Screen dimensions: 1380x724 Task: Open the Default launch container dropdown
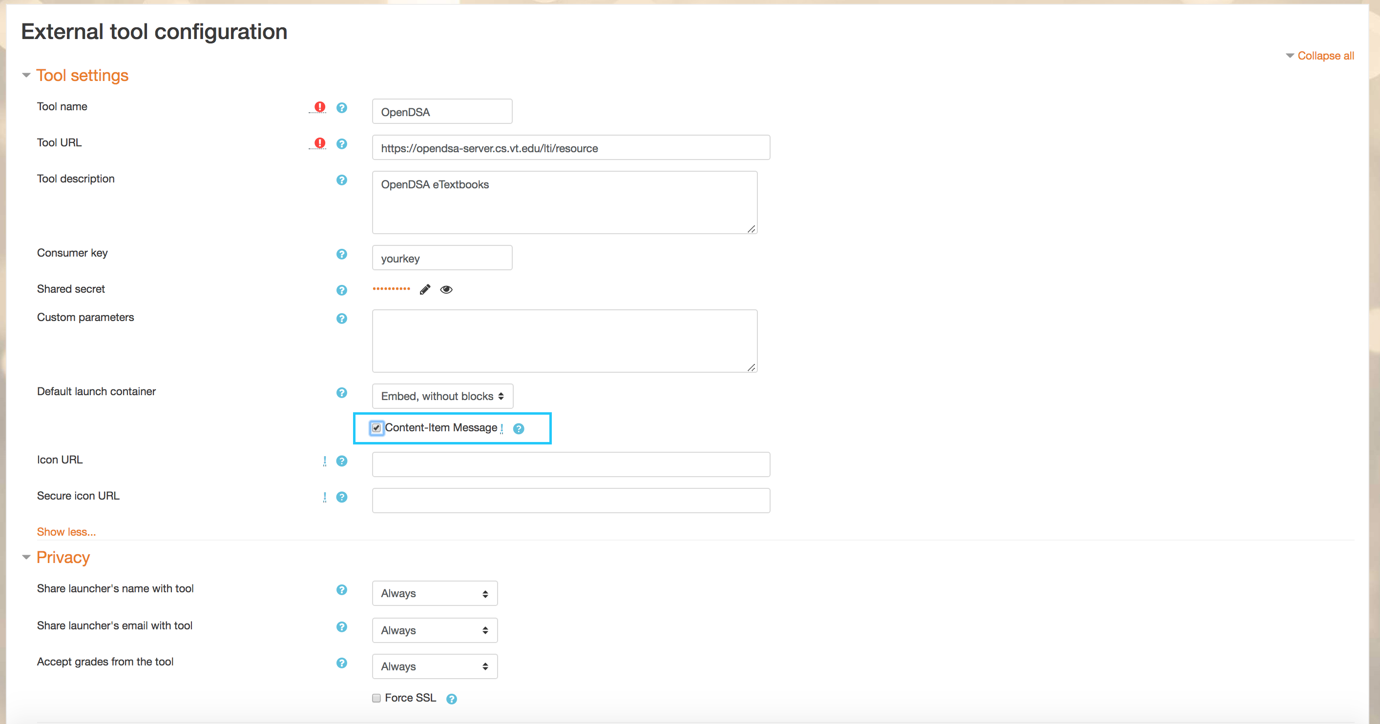(442, 396)
